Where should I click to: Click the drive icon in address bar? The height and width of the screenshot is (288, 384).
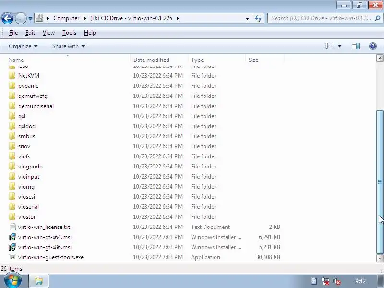point(39,18)
